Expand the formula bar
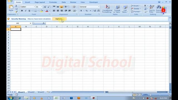This screenshot has width=178, height=100. [x=170, y=23]
